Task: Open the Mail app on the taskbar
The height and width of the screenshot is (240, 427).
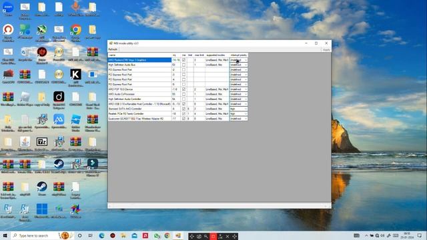Action: point(134,235)
